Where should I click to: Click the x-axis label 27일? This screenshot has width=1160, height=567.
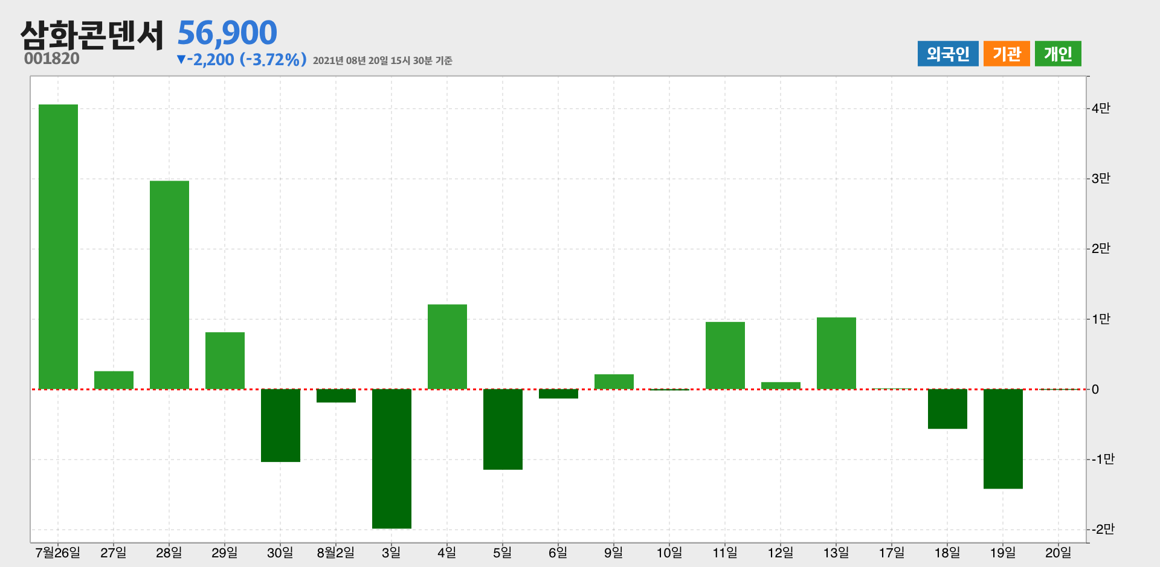point(114,553)
